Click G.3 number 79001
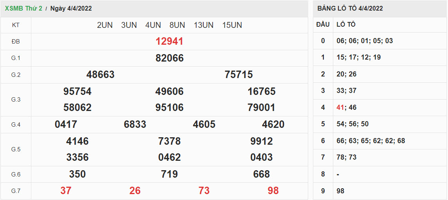This screenshot has width=448, height=200. tap(261, 108)
